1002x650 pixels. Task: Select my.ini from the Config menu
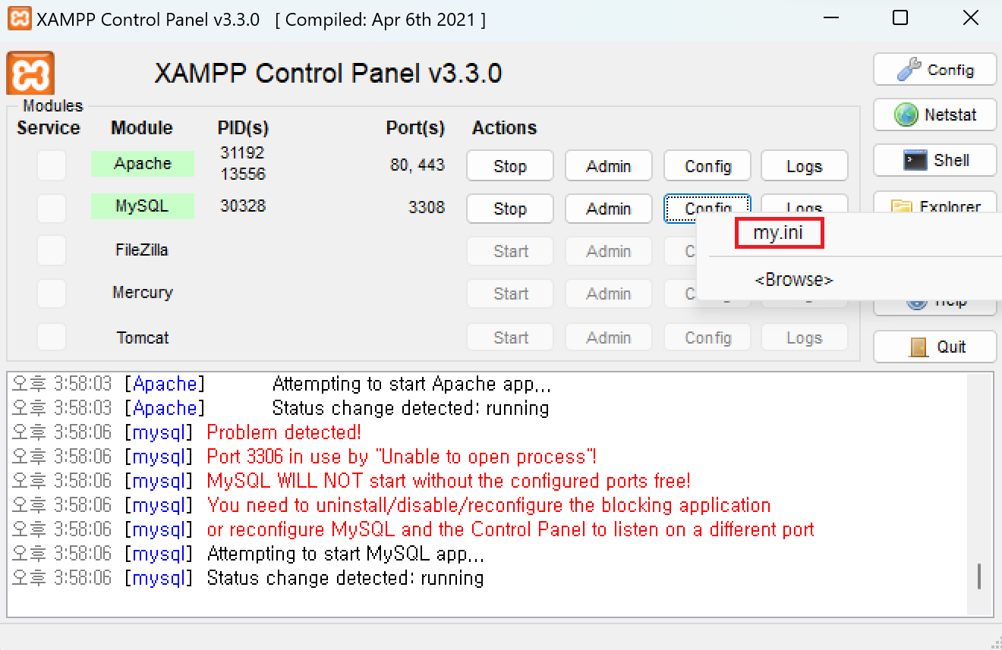pos(779,233)
